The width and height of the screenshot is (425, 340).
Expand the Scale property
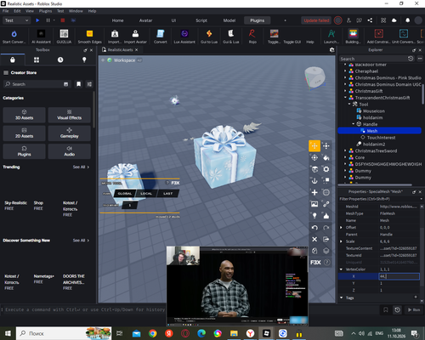341,241
